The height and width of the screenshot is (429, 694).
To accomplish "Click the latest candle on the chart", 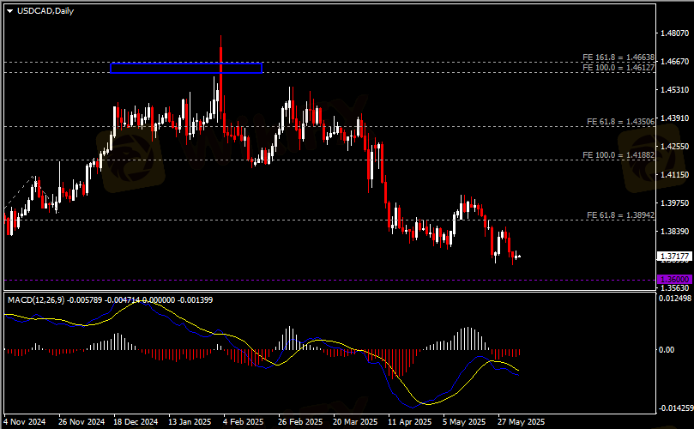I will (518, 256).
